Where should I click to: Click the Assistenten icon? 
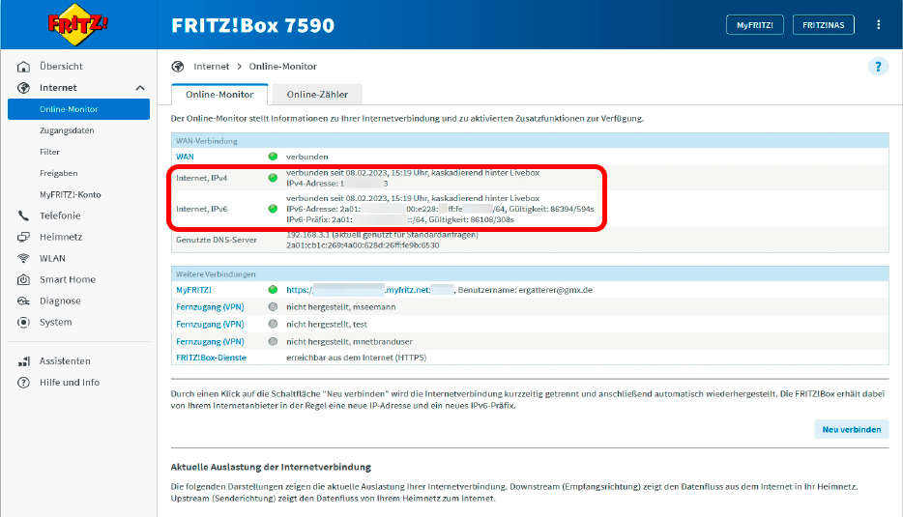(24, 361)
